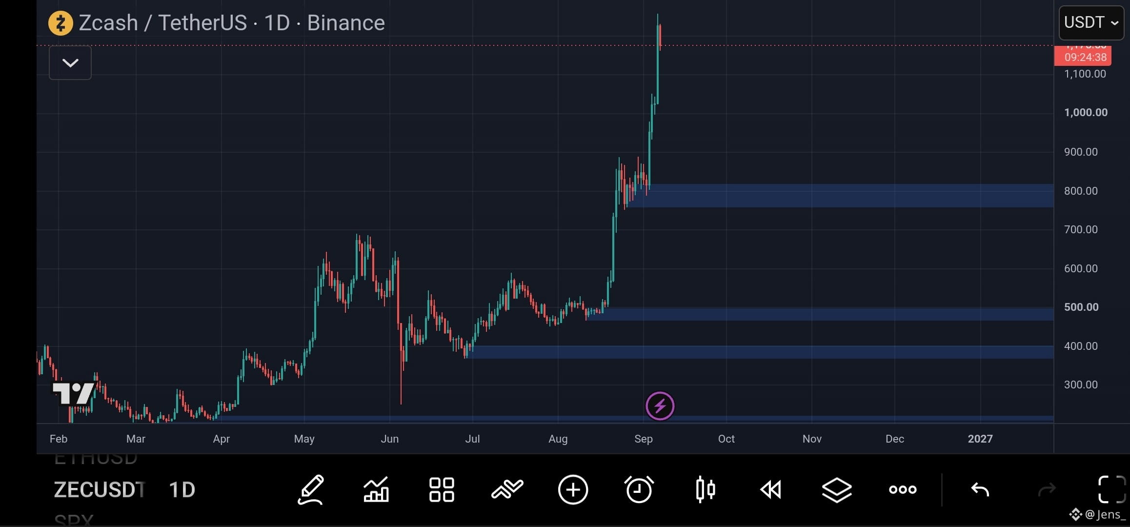Start bar replay with the rewind icon
This screenshot has height=527, width=1130.
pos(771,489)
